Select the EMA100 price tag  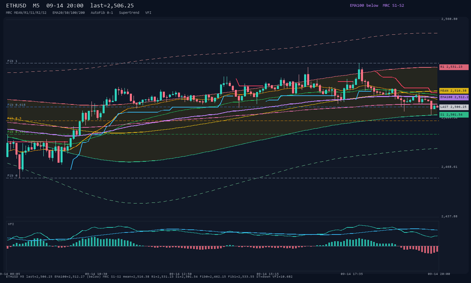(454, 97)
